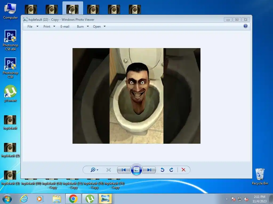
Task: Click the hqdefault (10) file label
Action: point(31,183)
